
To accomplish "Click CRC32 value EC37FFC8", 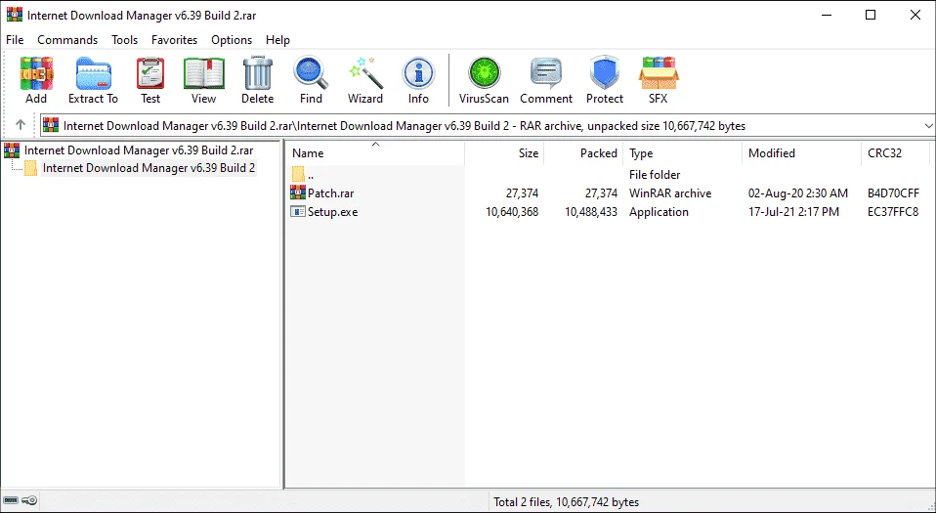I will pos(893,212).
